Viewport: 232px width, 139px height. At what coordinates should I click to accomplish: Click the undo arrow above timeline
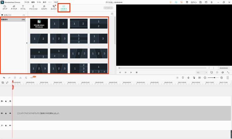point(4,77)
